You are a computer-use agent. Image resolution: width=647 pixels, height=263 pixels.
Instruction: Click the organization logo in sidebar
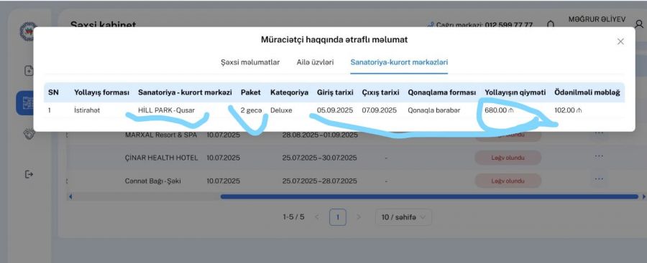tap(27, 32)
